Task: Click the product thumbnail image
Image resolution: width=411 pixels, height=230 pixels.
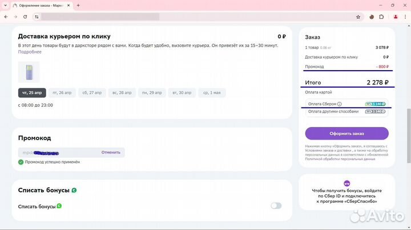Action: (29, 72)
